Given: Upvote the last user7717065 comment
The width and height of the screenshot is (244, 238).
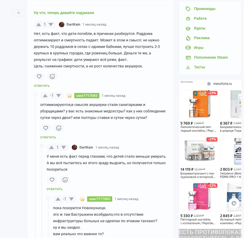Looking at the screenshot, I should tap(58, 199).
